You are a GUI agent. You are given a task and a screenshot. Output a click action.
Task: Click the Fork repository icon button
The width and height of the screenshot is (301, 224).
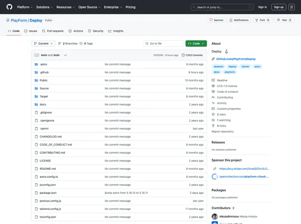tap(263, 20)
